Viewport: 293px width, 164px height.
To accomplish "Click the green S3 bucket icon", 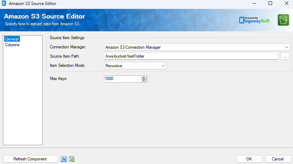I will (x=283, y=20).
